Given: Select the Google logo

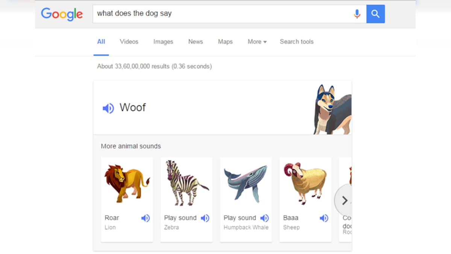Looking at the screenshot, I should (x=62, y=14).
